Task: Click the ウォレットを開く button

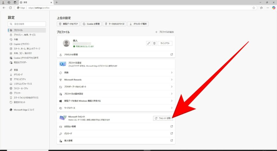Action: coord(163,118)
